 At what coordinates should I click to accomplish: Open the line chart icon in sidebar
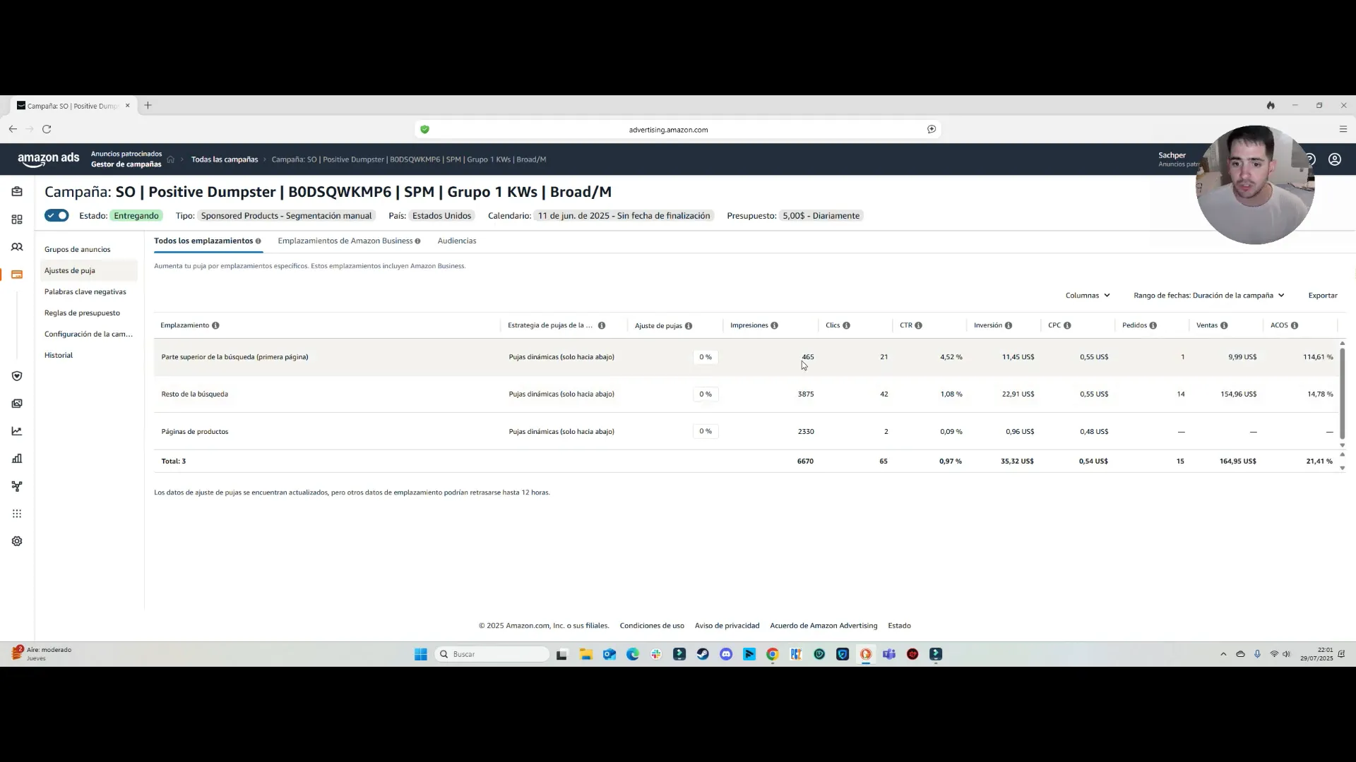[17, 431]
